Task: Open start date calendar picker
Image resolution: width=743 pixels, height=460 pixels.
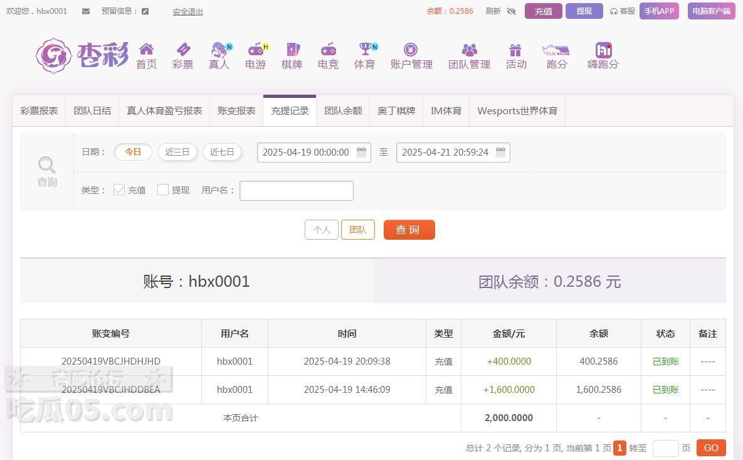Action: 361,152
